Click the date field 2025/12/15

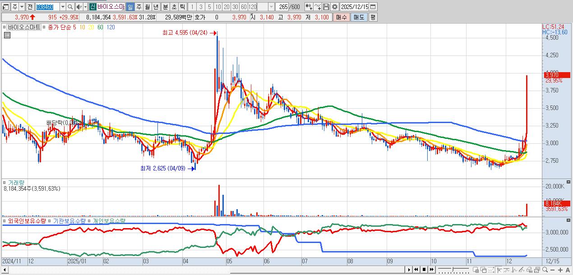355,7
